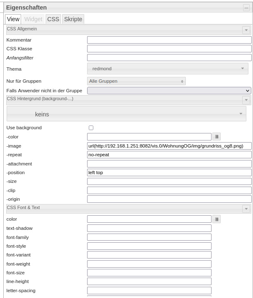The width and height of the screenshot is (253, 298).
Task: Click the font-size input field
Action: pos(149,273)
